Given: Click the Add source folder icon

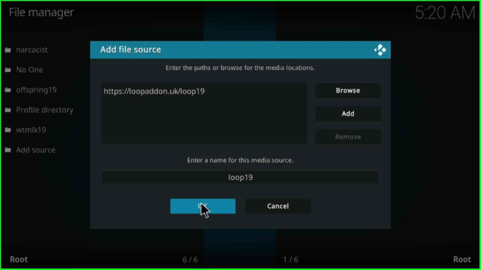Looking at the screenshot, I should [8, 150].
